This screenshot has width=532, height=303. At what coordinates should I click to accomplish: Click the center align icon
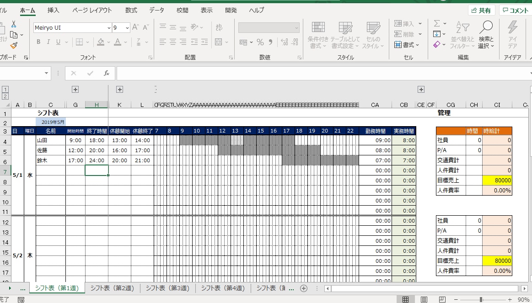(x=173, y=42)
